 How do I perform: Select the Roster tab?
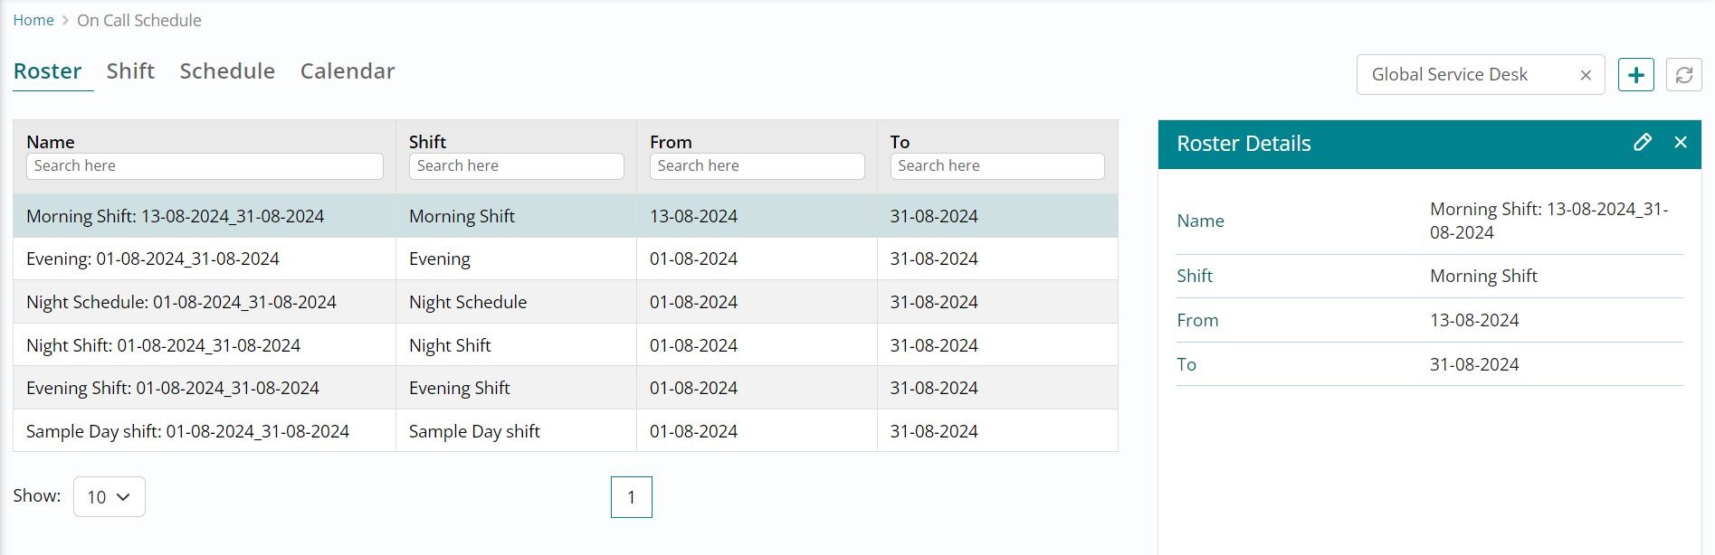(48, 71)
